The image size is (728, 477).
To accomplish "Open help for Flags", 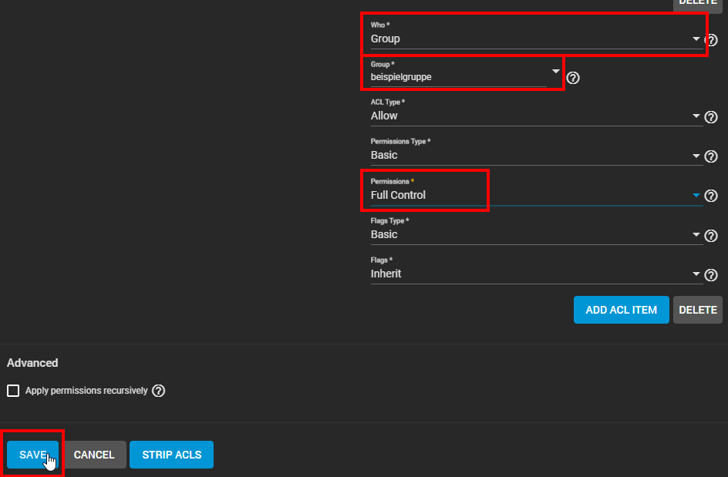I will pyautogui.click(x=711, y=275).
